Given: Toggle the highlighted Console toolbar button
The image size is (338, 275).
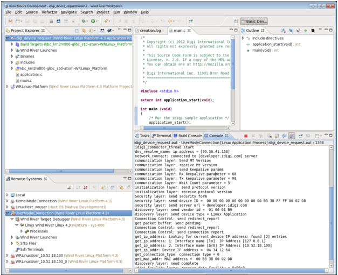Looking at the screenshot, I should click(x=292, y=136).
